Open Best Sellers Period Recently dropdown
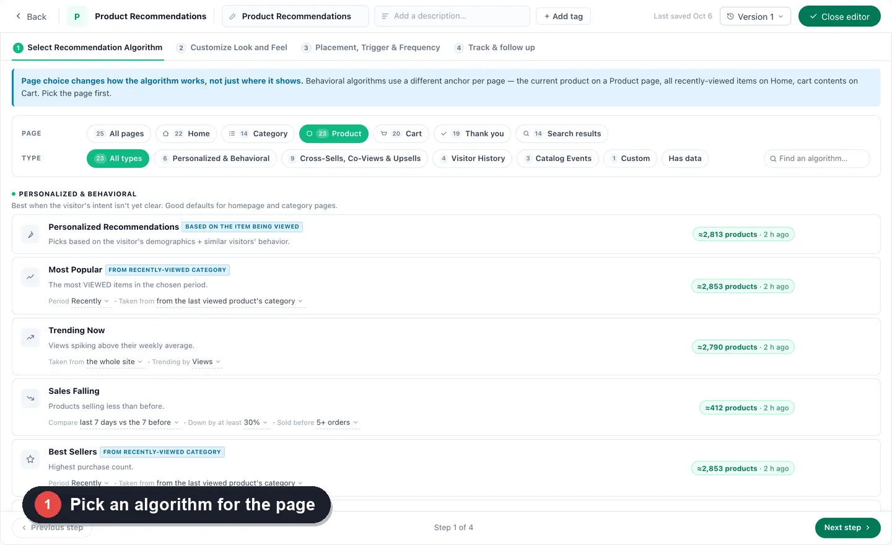Viewport: 892px width, 545px height. coord(90,483)
